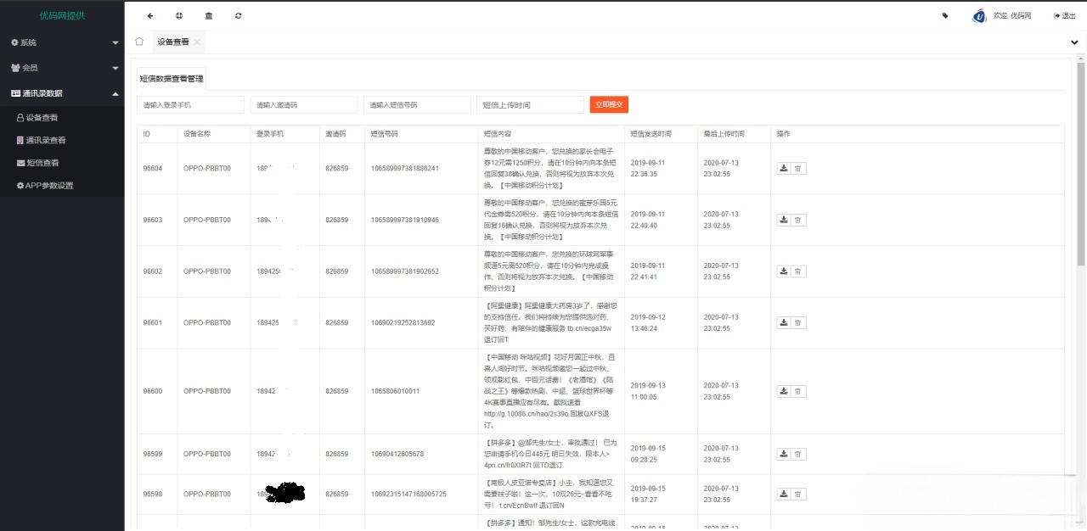Viewport: 1087px width, 531px height.
Task: Download record 96604 using its download icon
Action: pyautogui.click(x=783, y=168)
